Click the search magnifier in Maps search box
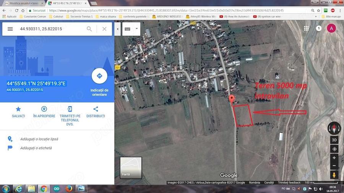 (89, 29)
